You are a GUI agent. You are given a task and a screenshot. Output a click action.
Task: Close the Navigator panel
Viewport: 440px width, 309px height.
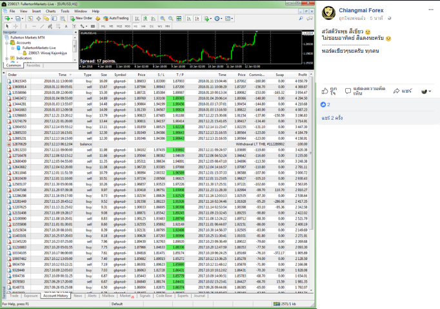pos(75,32)
